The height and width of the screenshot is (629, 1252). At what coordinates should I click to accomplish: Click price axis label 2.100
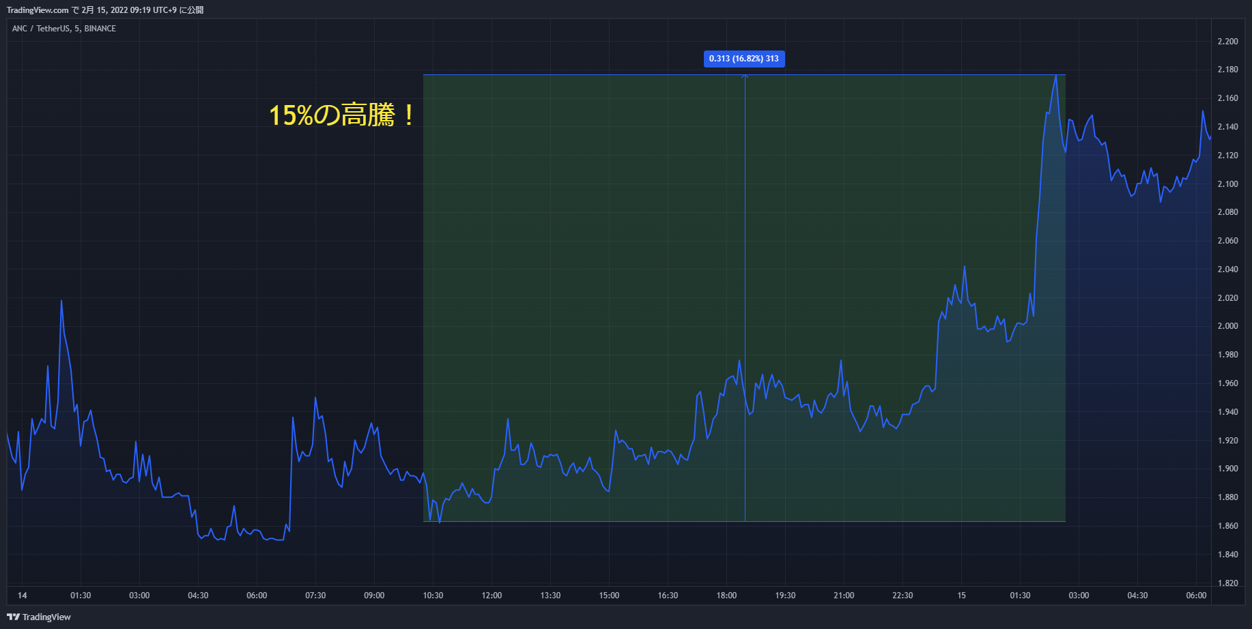1227,184
